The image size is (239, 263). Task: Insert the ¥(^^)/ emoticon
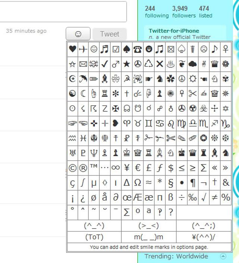(x=204, y=237)
